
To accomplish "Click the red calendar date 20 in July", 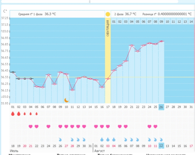I will (x=25, y=146).
